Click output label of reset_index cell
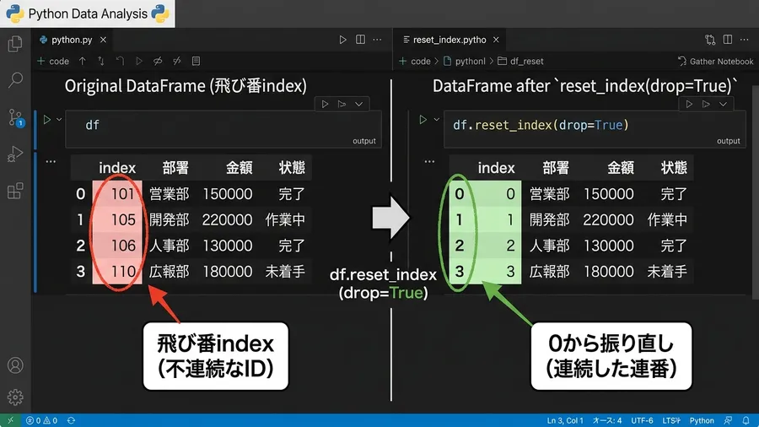The image size is (759, 427). tap(729, 141)
